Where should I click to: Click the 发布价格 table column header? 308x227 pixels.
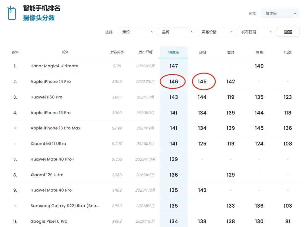[117, 52]
